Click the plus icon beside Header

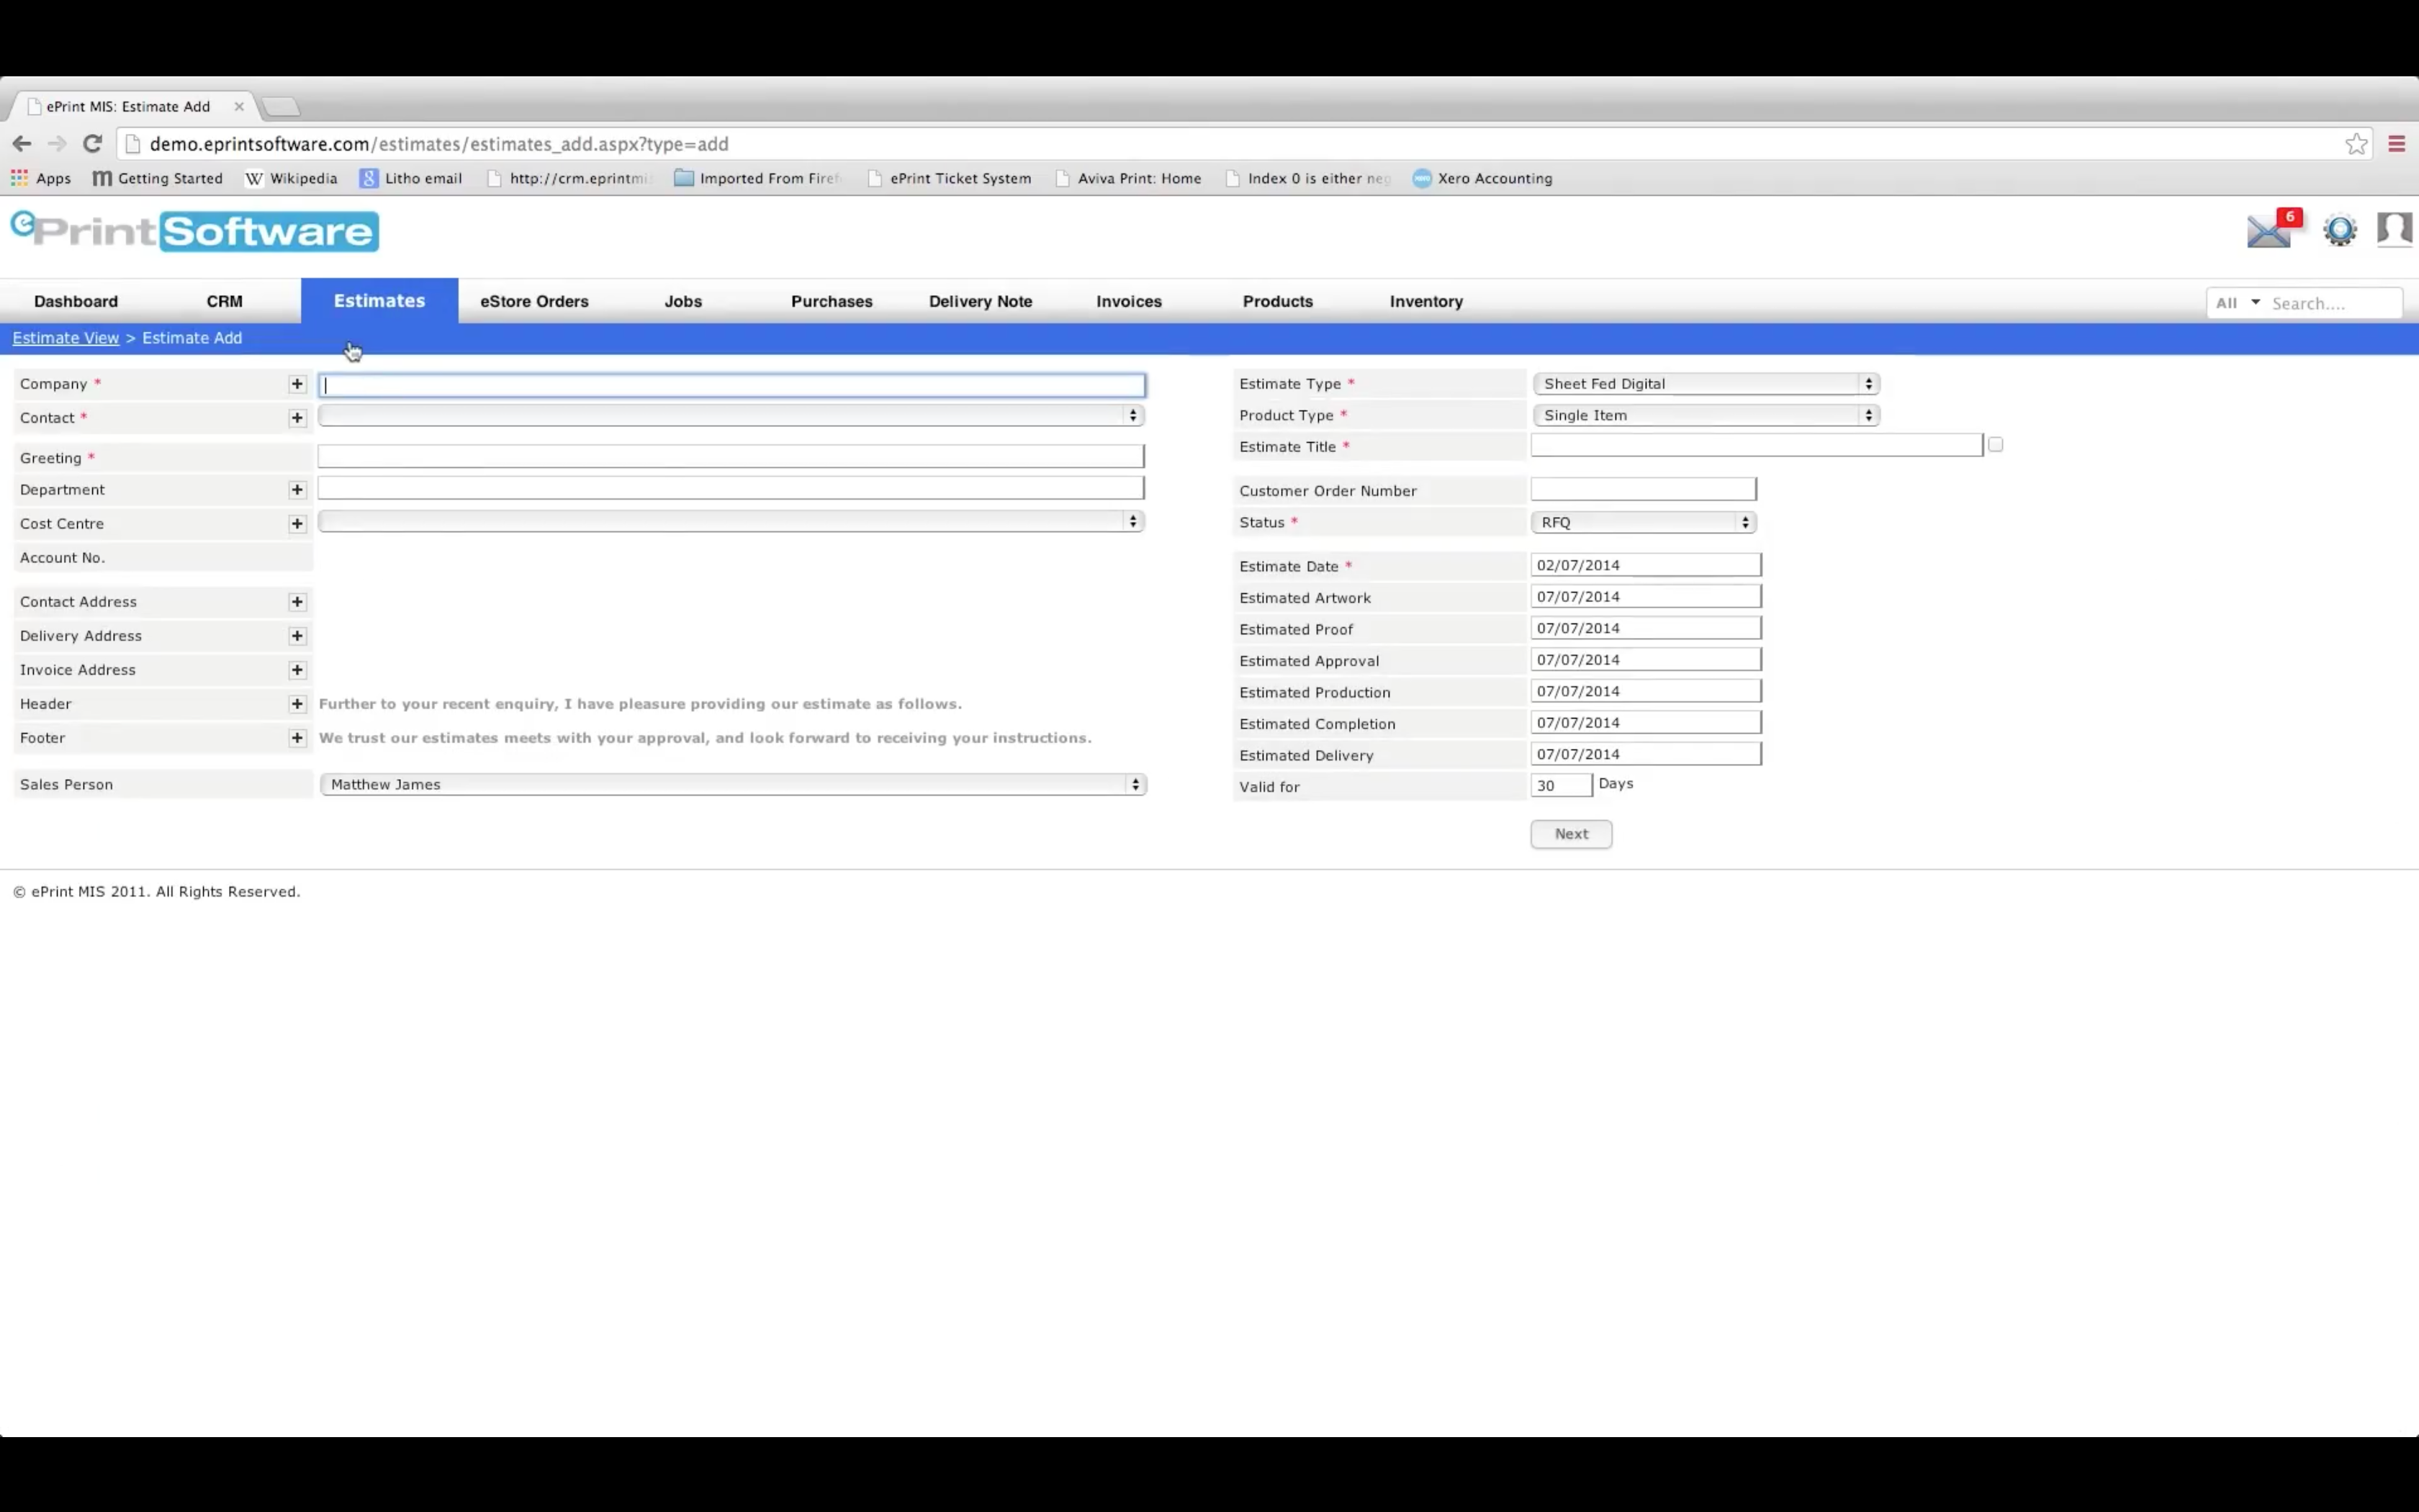[297, 704]
